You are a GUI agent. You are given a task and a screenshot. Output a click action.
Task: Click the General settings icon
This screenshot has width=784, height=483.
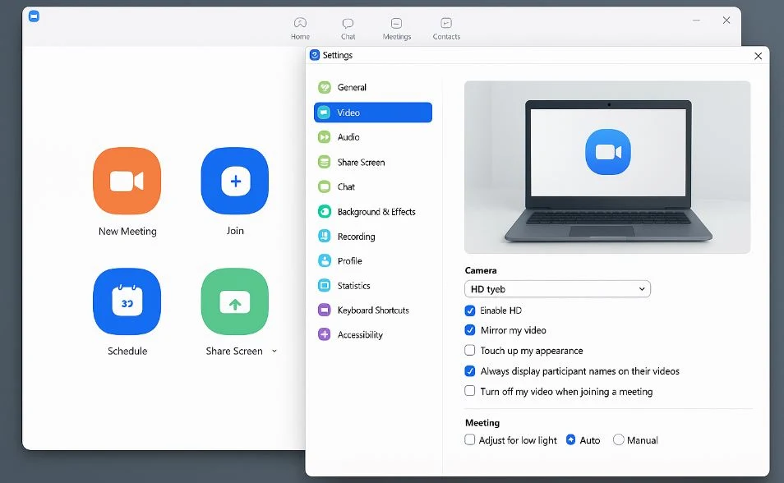(x=325, y=88)
